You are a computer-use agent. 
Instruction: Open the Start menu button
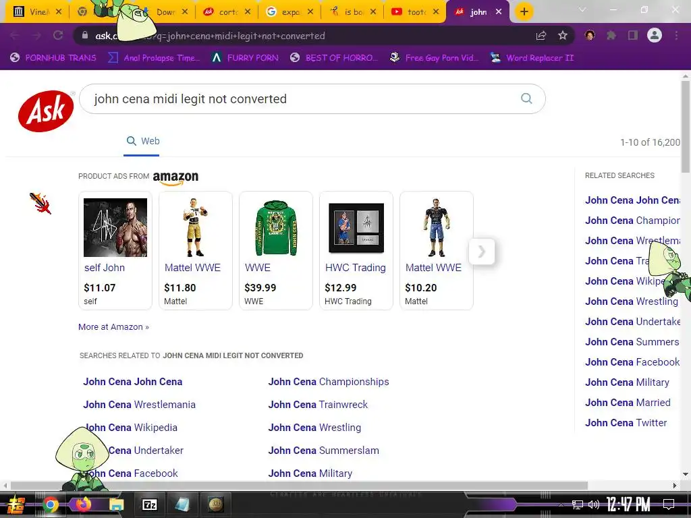[x=16, y=505]
